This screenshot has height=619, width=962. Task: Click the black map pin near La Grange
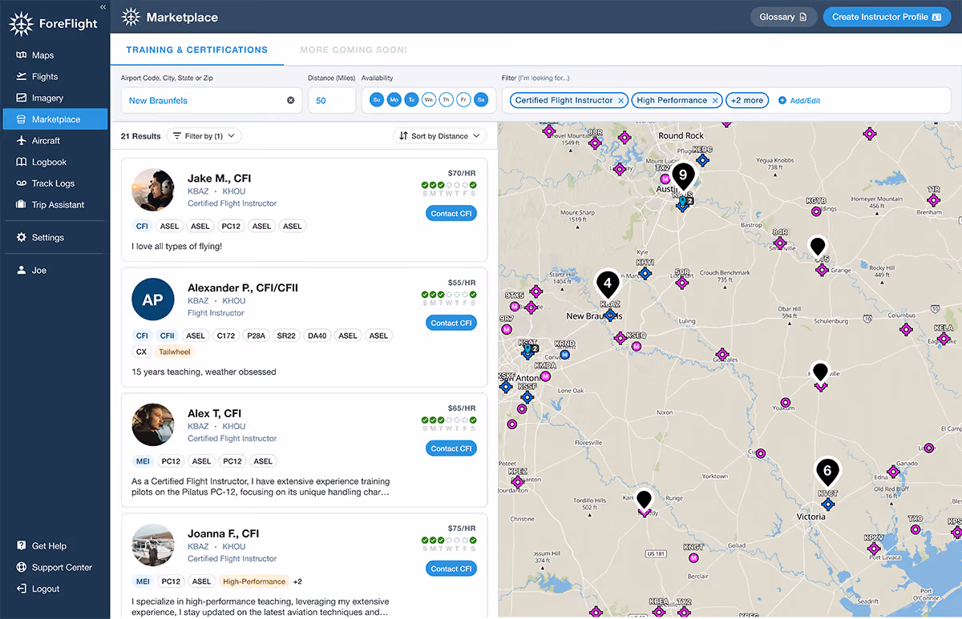tap(817, 247)
